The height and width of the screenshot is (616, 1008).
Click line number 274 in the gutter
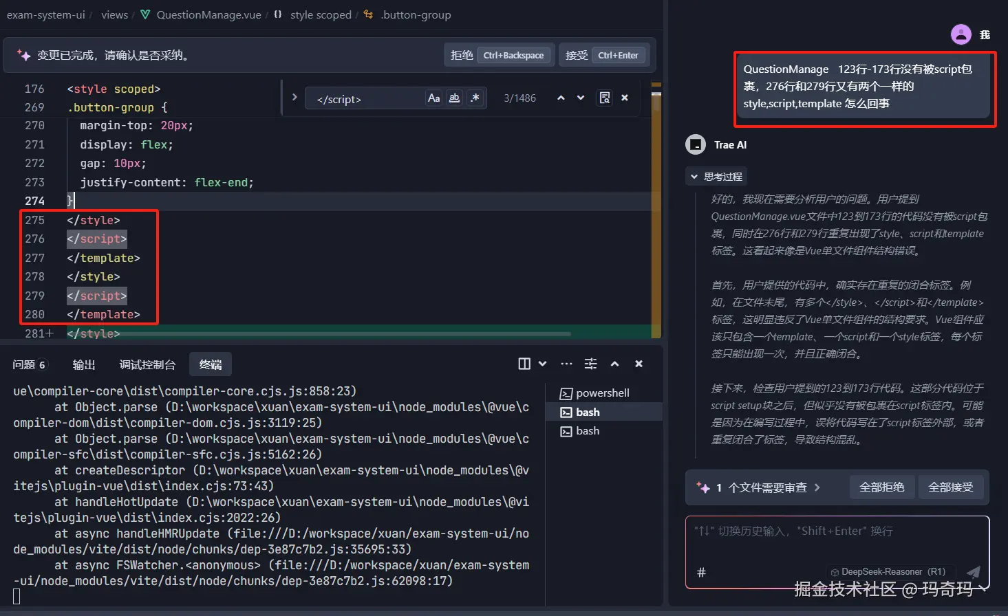[x=34, y=201]
